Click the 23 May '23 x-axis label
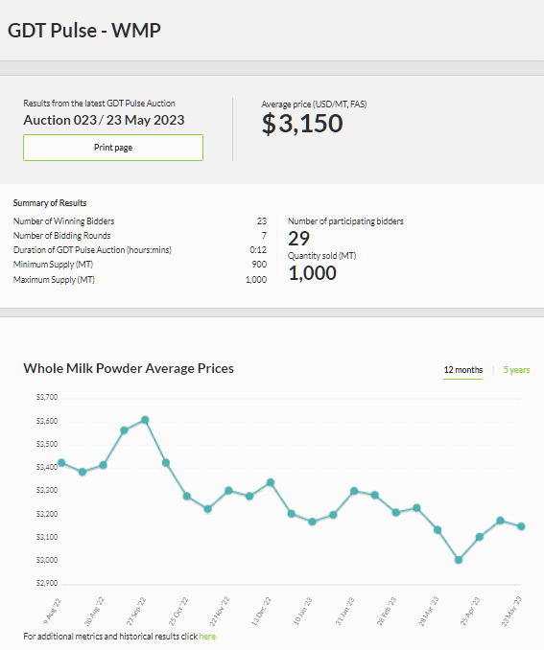Screen dimensions: 544x650 [x=511, y=611]
